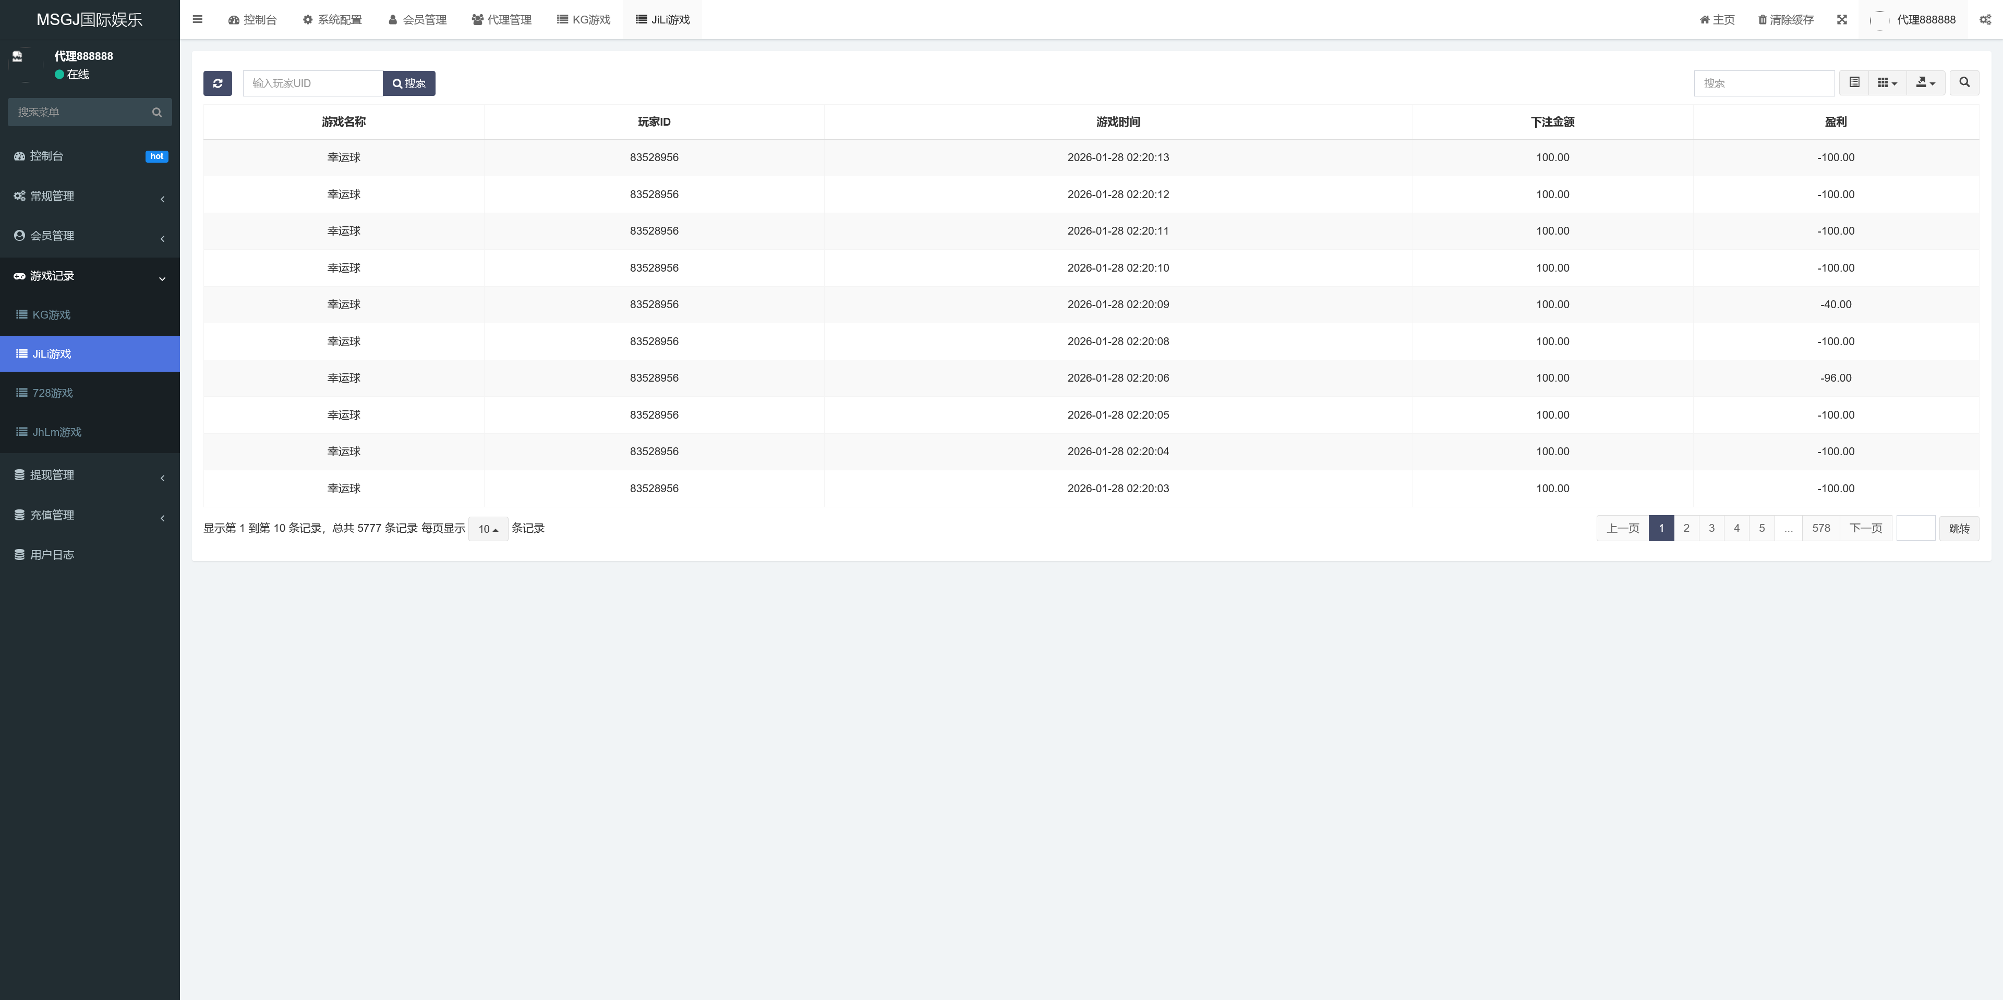Click the fullscreen expand icon

point(1842,19)
